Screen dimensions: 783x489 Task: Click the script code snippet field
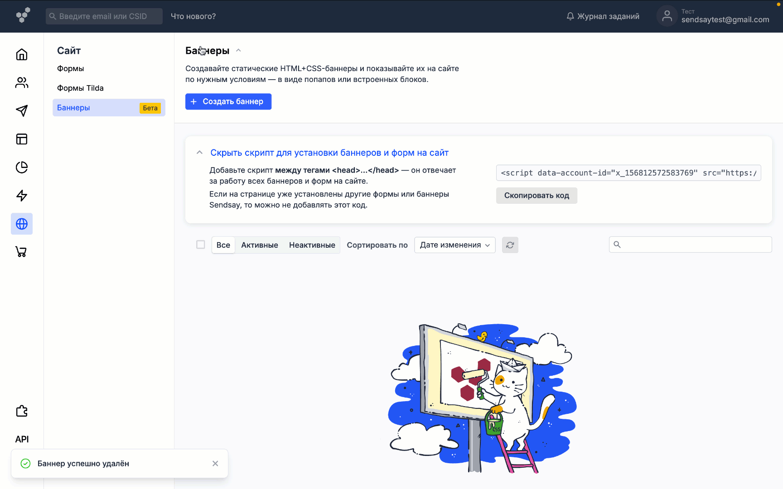pos(628,173)
